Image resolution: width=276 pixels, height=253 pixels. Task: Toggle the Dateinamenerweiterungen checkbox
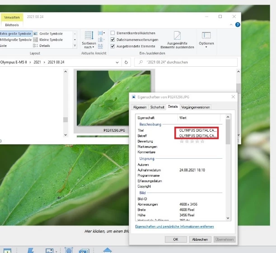coord(112,40)
